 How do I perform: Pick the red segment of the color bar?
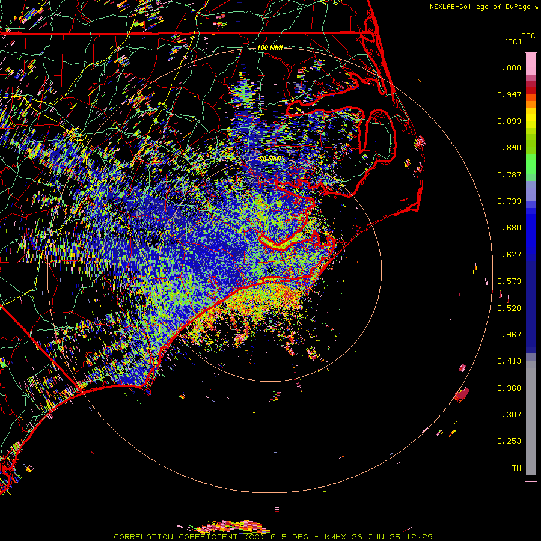[x=531, y=90]
